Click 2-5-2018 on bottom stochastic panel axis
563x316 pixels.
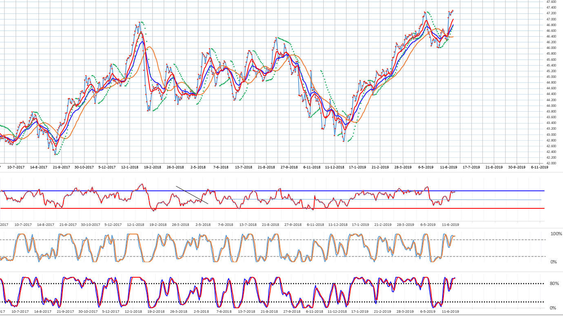[x=200, y=311]
